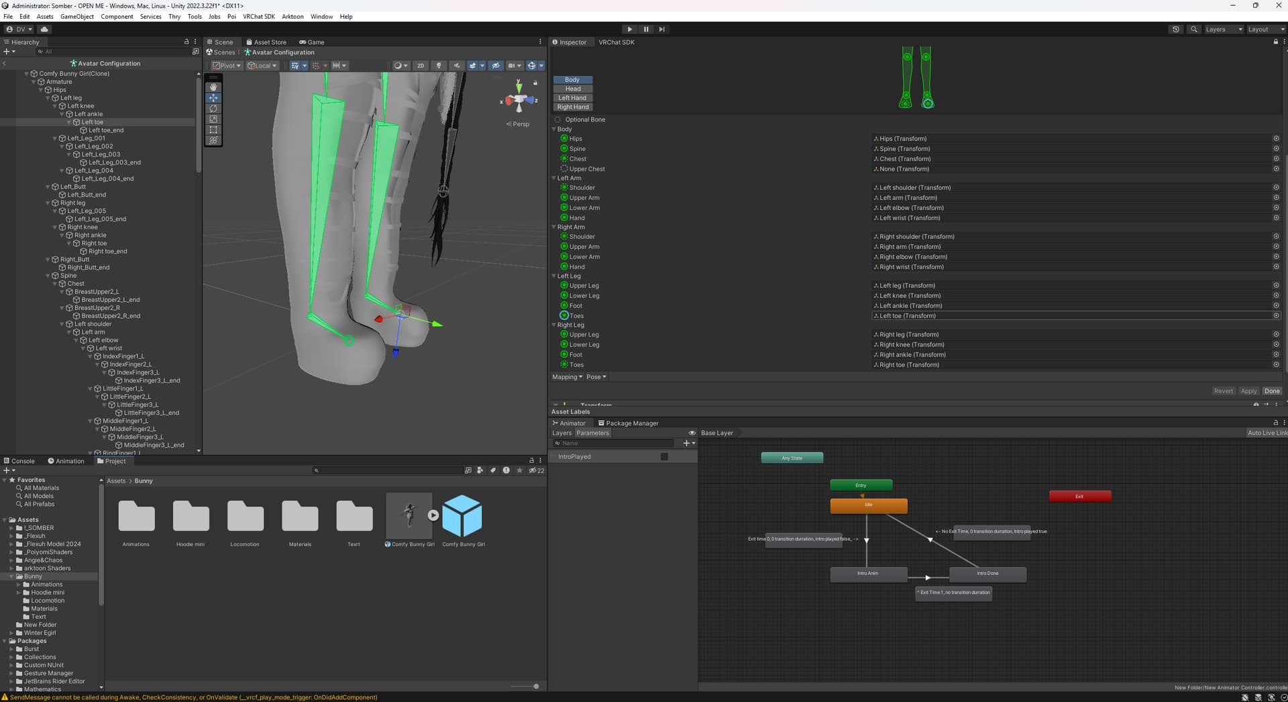1288x702 pixels.
Task: Select the Right Hand mapping button
Action: [573, 107]
